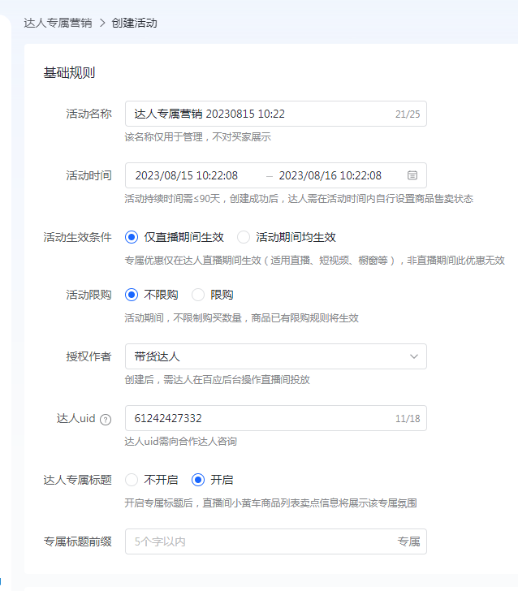Select 活动期间均生效 radio option
The height and width of the screenshot is (591, 518).
click(244, 237)
